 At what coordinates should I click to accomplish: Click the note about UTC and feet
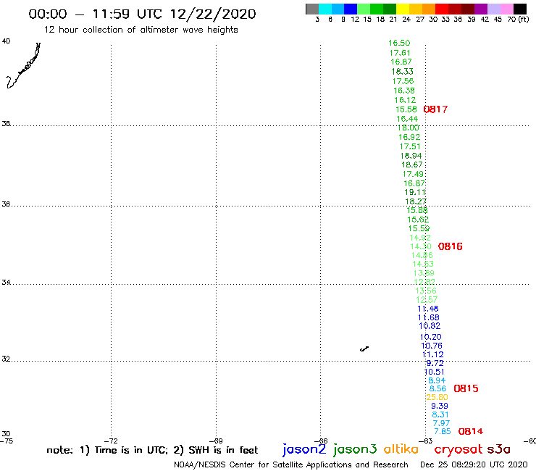pos(152,450)
